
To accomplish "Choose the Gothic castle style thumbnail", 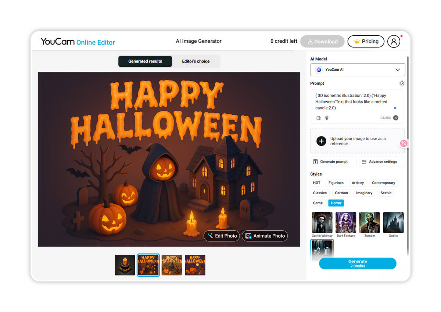I will pos(393,223).
